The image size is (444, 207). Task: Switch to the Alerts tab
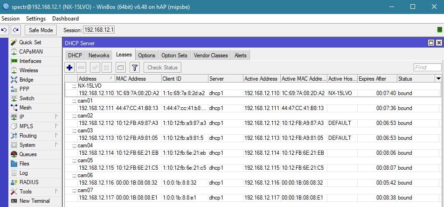point(240,55)
